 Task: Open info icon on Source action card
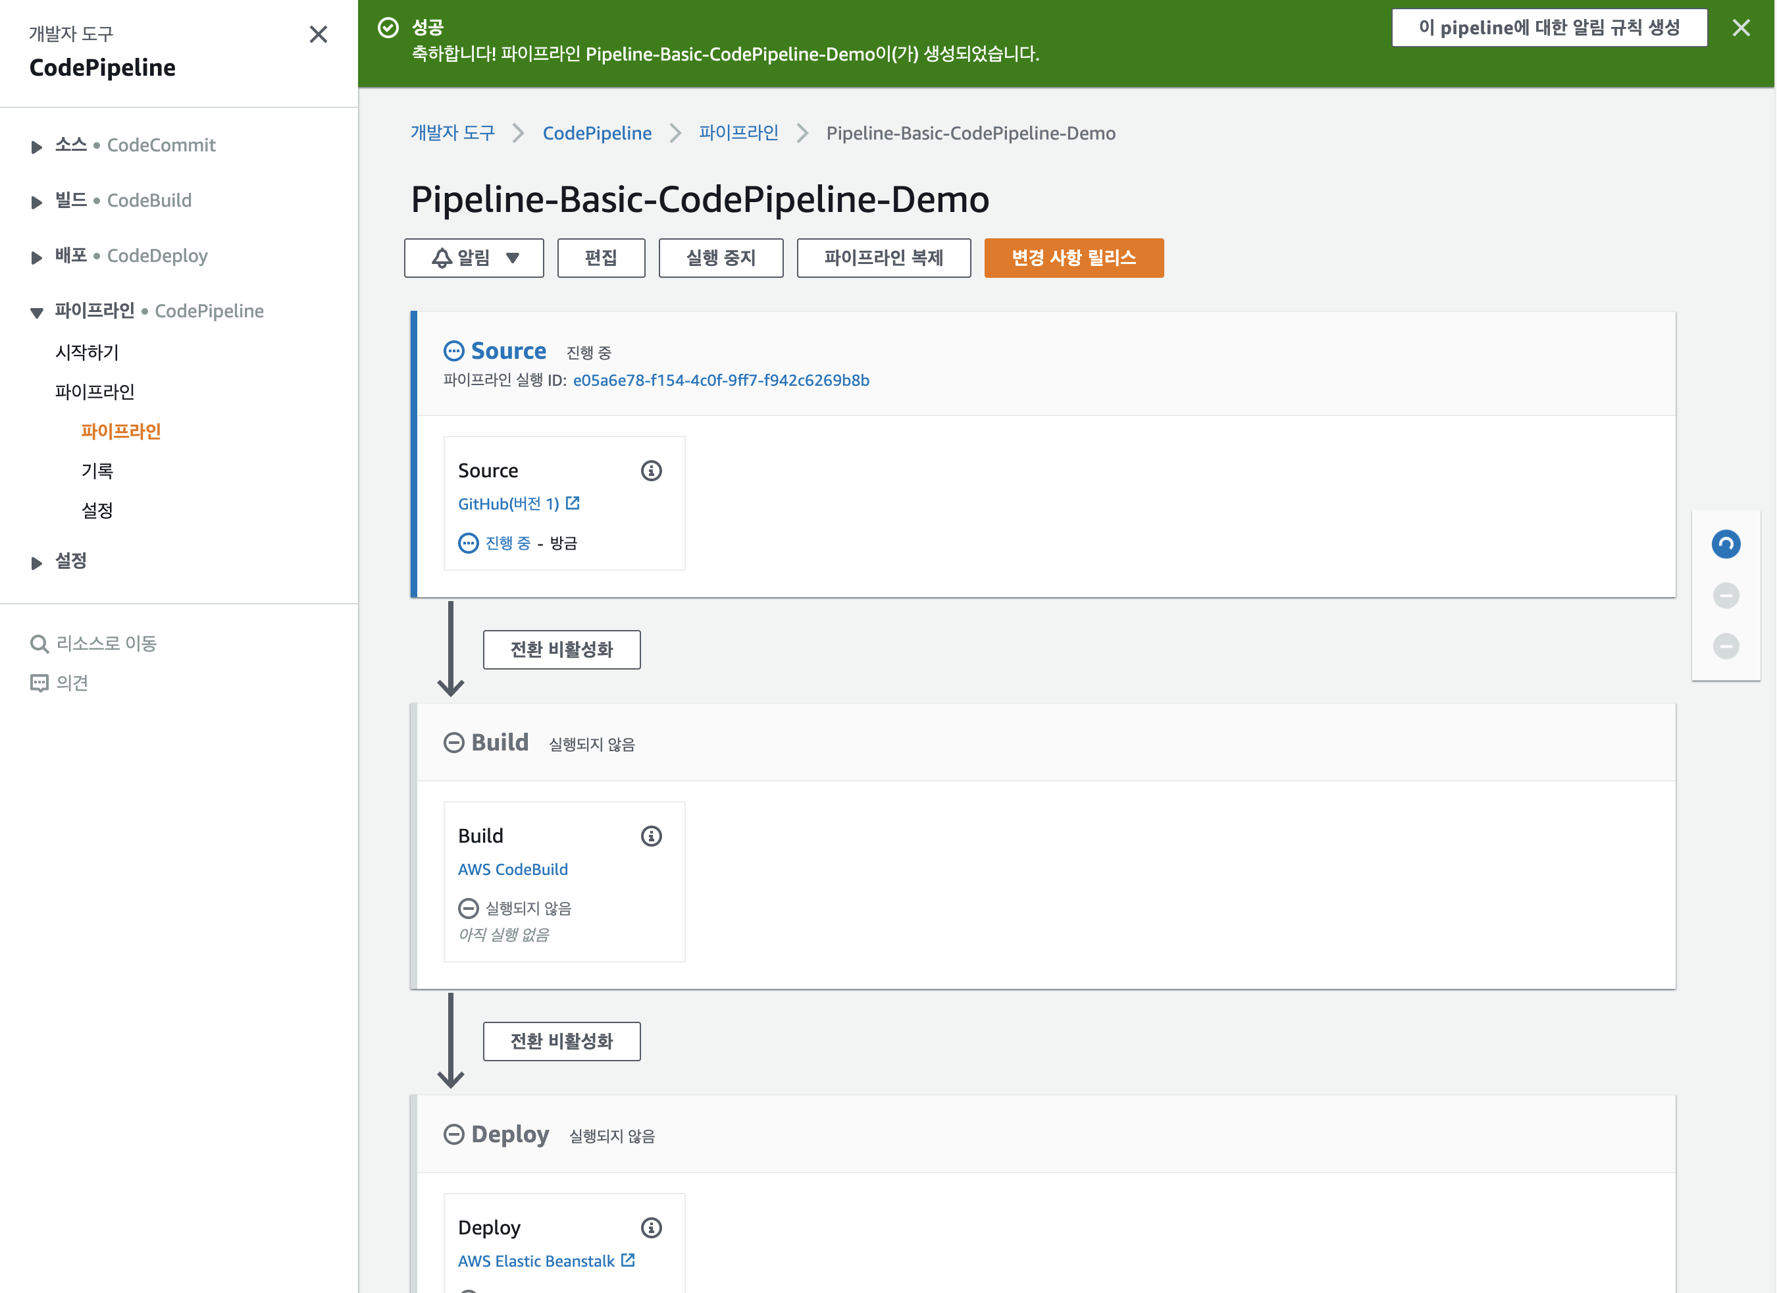click(651, 470)
